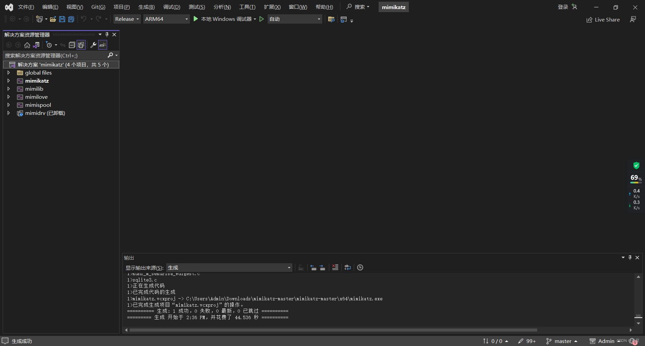Open the 视图(V) menu

pyautogui.click(x=75, y=7)
